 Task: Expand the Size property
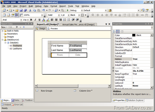pos(113,71)
